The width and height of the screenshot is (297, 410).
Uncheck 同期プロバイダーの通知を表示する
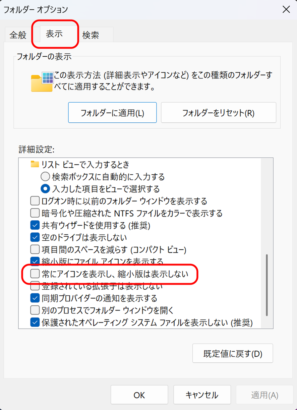(x=35, y=298)
